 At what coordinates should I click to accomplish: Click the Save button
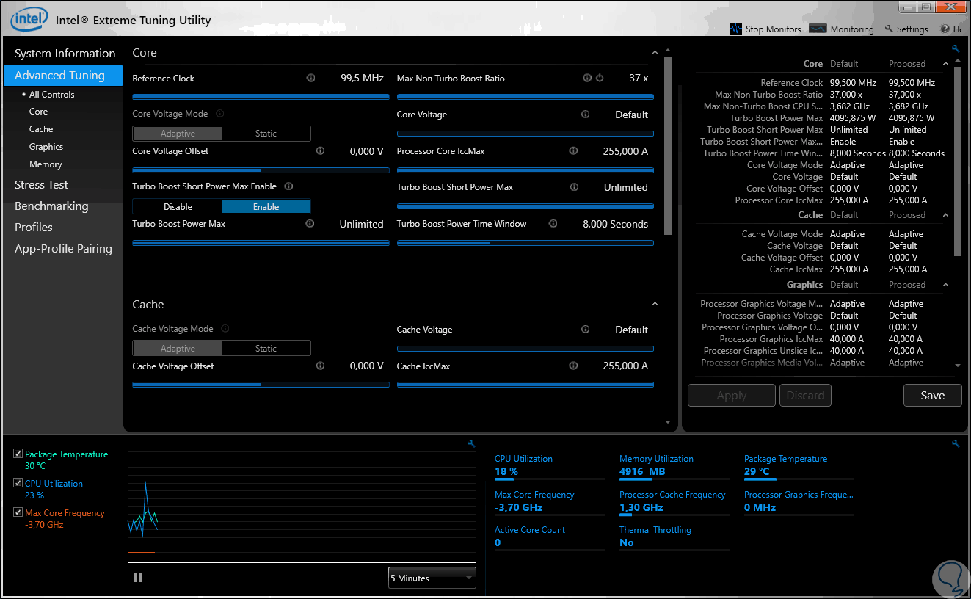click(932, 395)
